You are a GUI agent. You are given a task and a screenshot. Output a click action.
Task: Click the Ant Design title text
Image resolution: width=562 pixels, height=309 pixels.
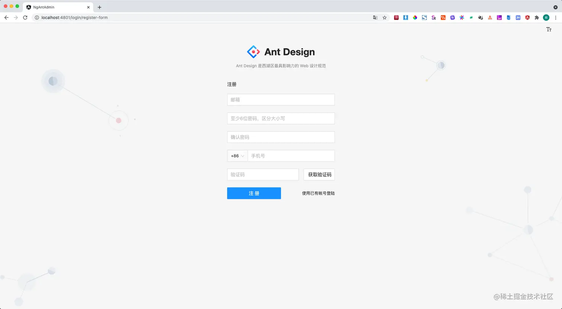tap(290, 52)
